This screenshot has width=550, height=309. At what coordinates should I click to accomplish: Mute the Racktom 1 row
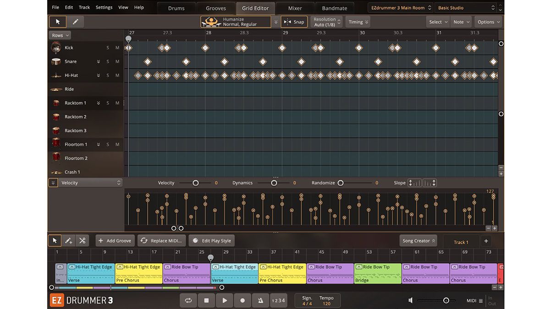(117, 103)
